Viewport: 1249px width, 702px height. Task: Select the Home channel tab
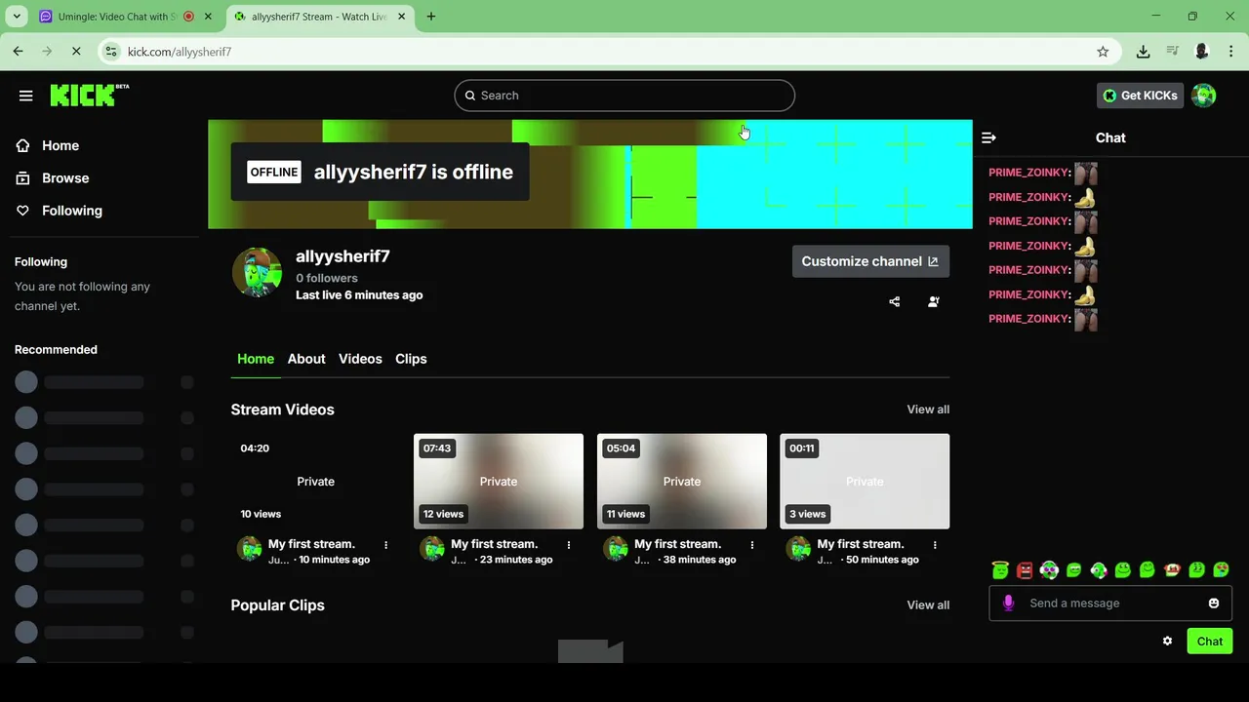tap(256, 359)
